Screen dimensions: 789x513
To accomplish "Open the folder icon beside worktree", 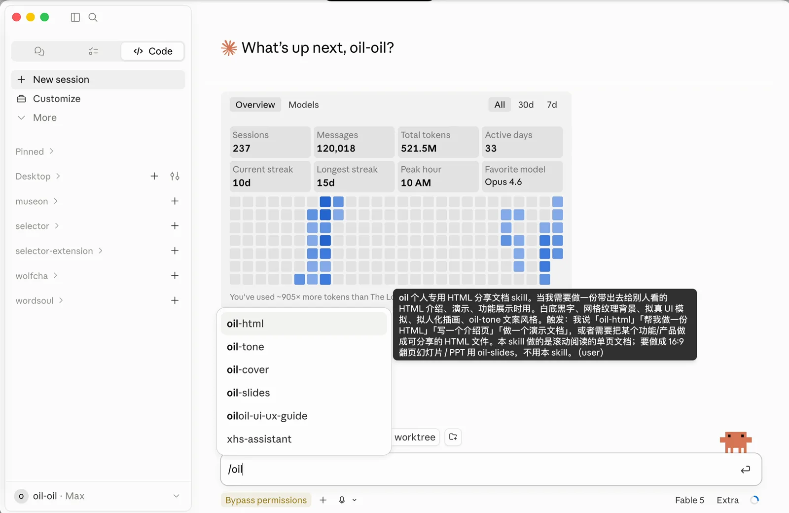I will pos(453,437).
